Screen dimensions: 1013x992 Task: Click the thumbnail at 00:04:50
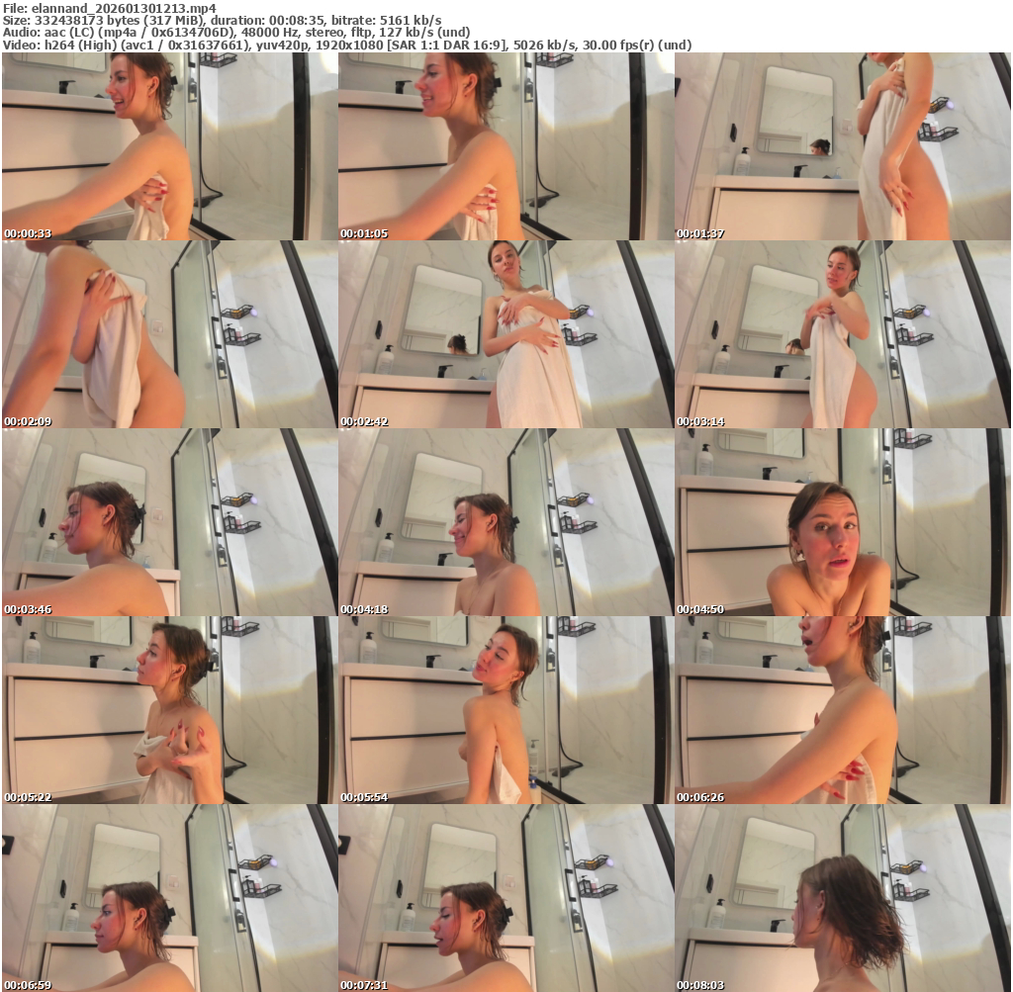point(842,522)
